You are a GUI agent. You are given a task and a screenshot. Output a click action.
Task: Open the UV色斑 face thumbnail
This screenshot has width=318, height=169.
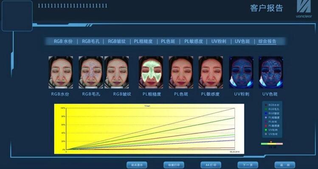[271, 72]
